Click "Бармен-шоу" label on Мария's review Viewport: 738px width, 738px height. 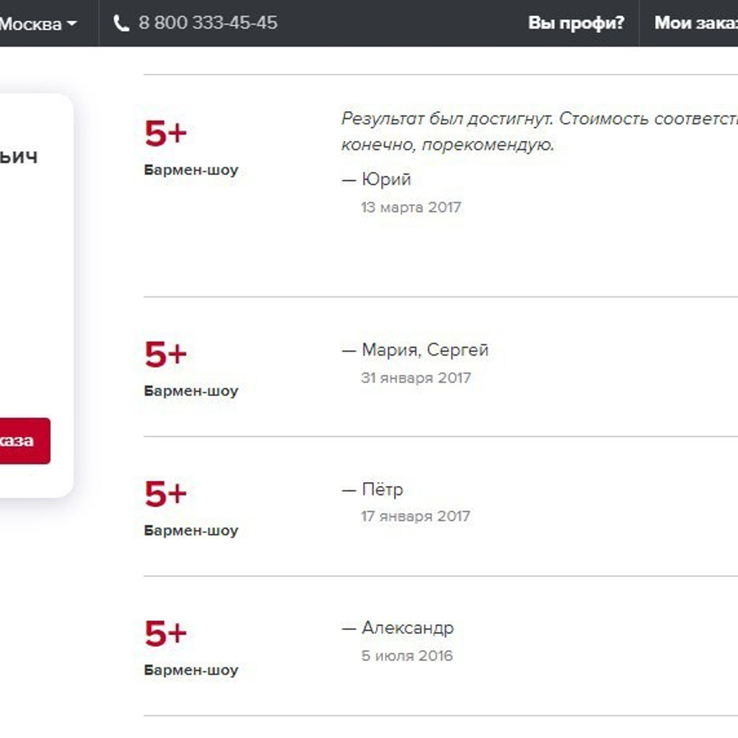(190, 391)
